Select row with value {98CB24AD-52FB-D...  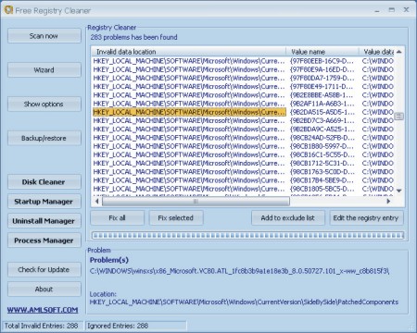point(244,138)
